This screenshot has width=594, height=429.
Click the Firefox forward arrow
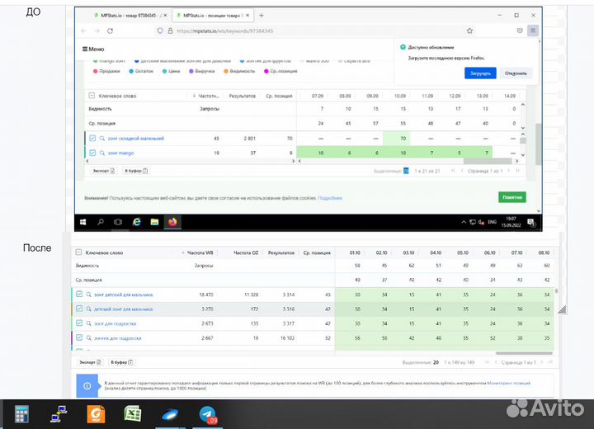pos(97,31)
